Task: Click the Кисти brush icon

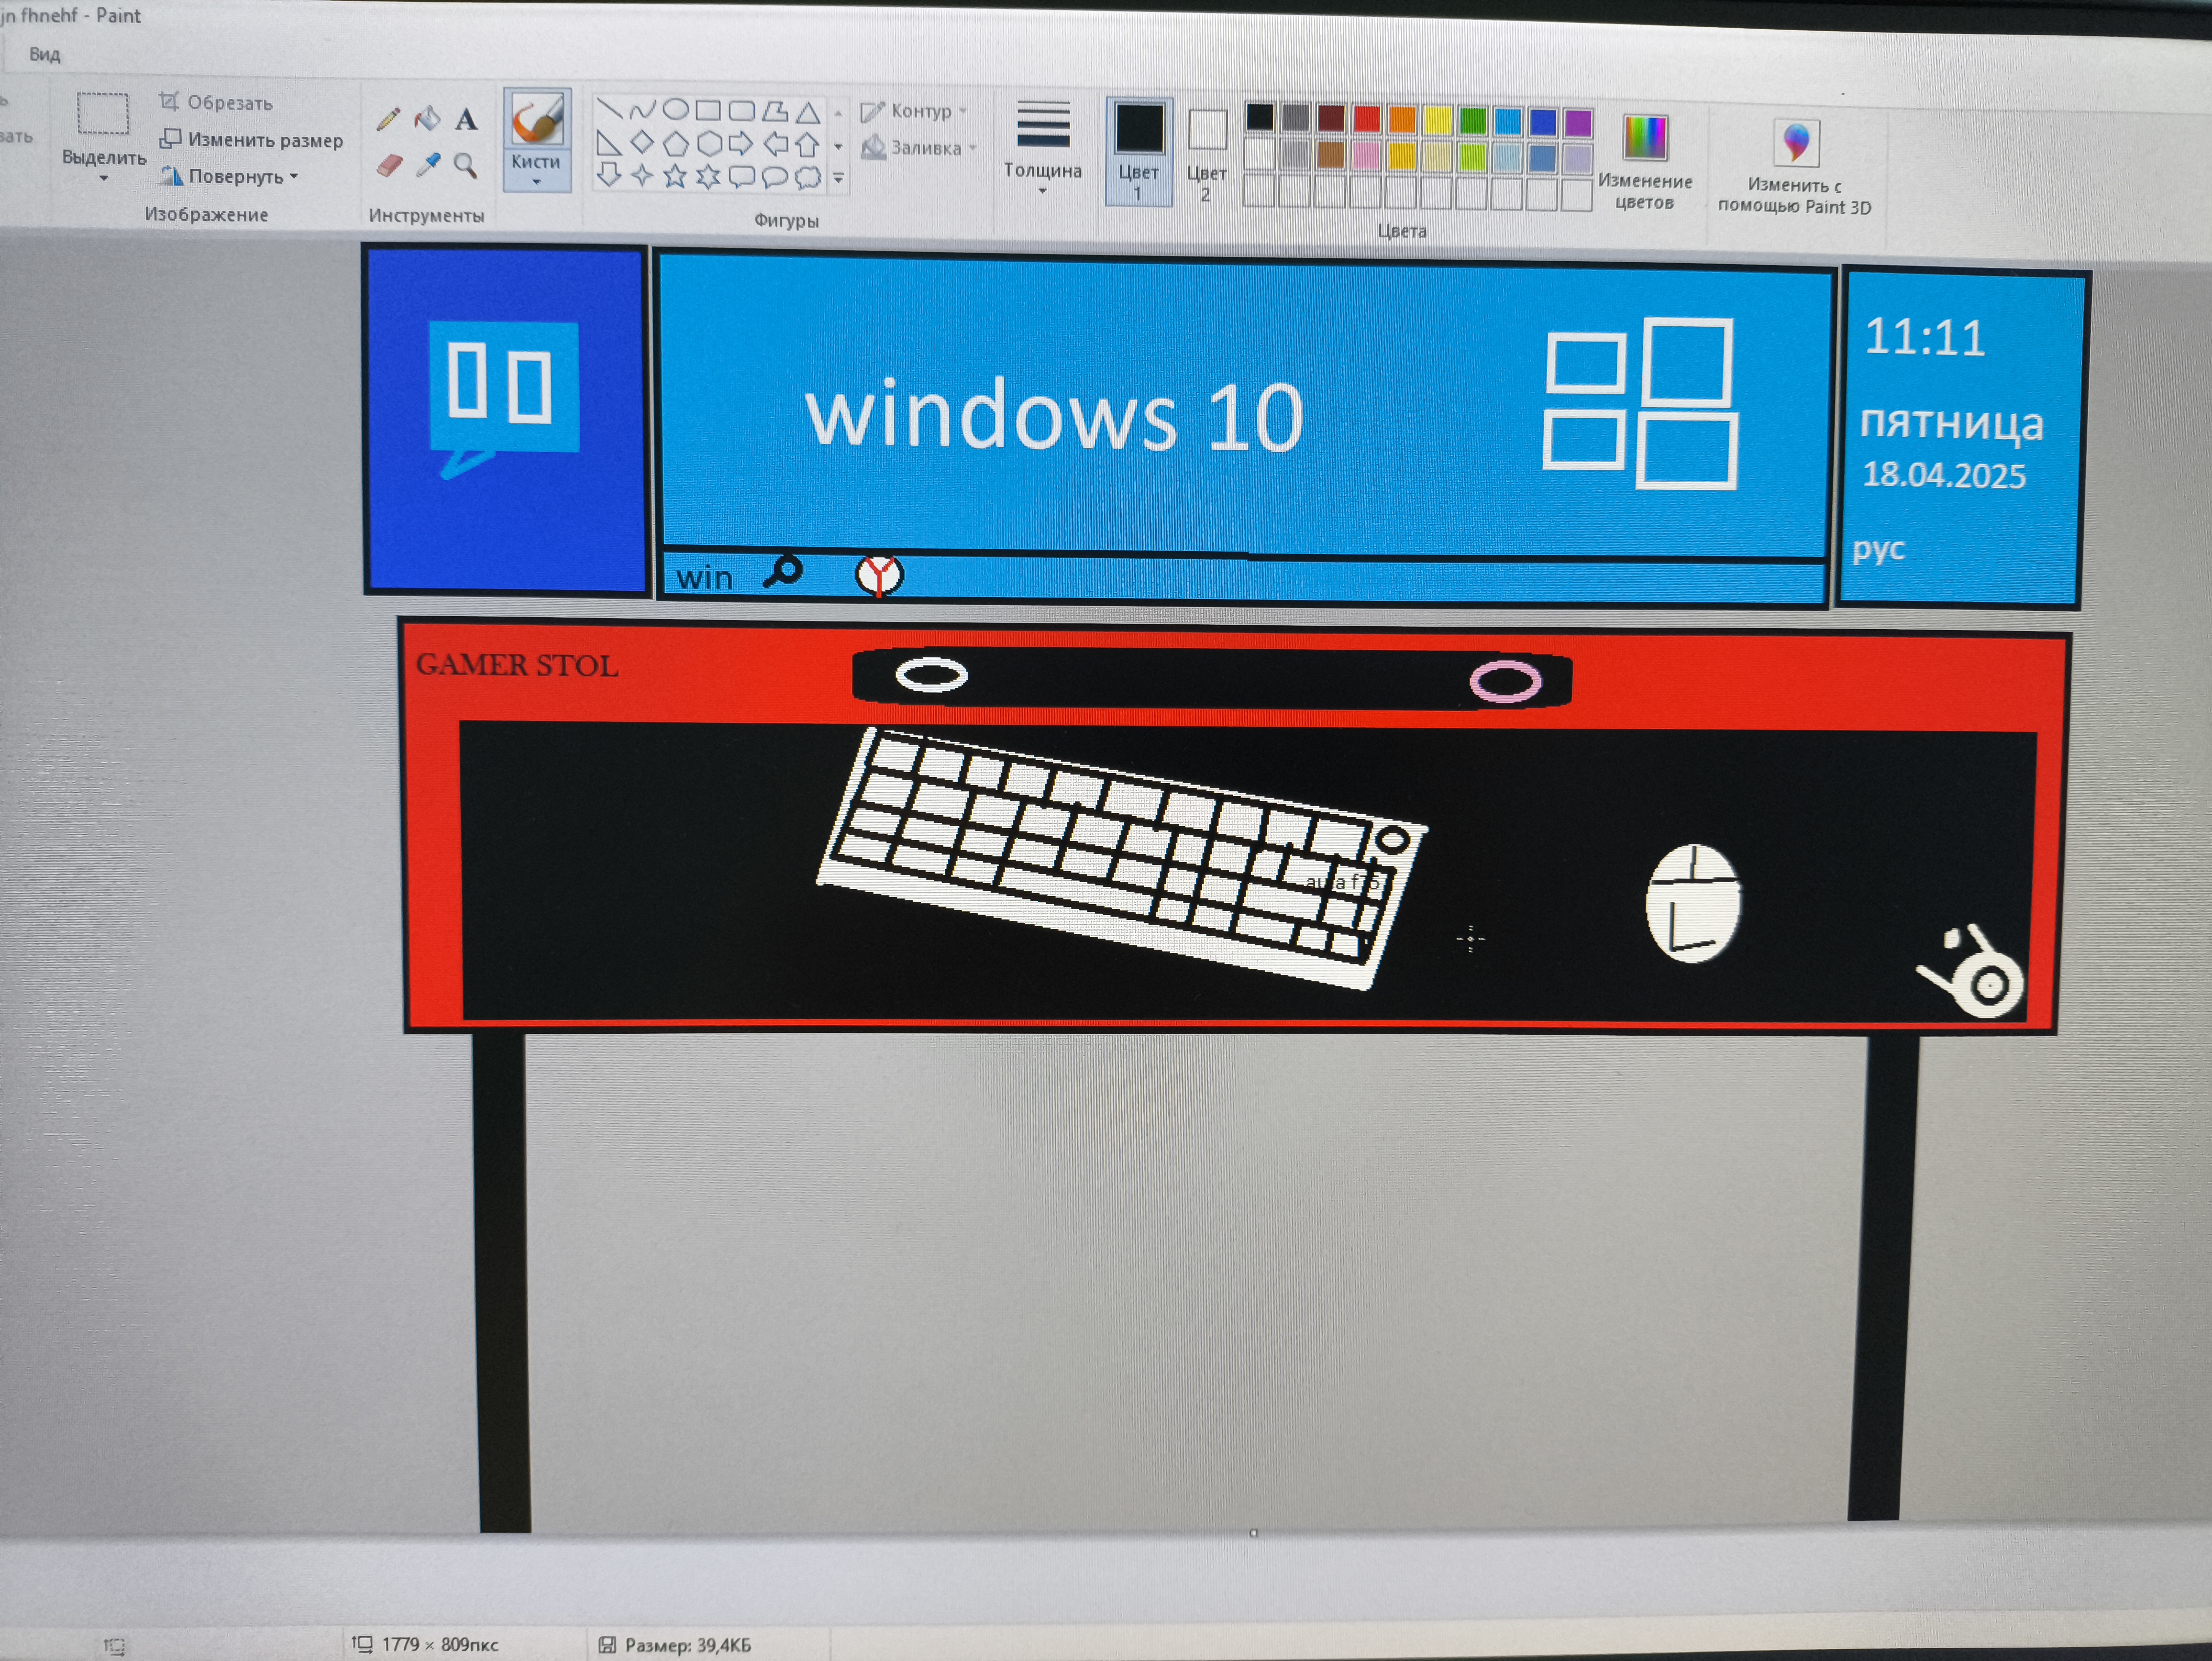Action: pyautogui.click(x=537, y=120)
